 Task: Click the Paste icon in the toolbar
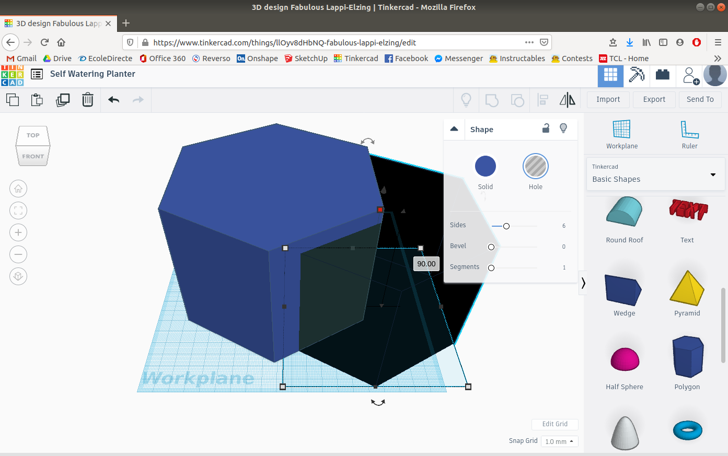pyautogui.click(x=37, y=99)
